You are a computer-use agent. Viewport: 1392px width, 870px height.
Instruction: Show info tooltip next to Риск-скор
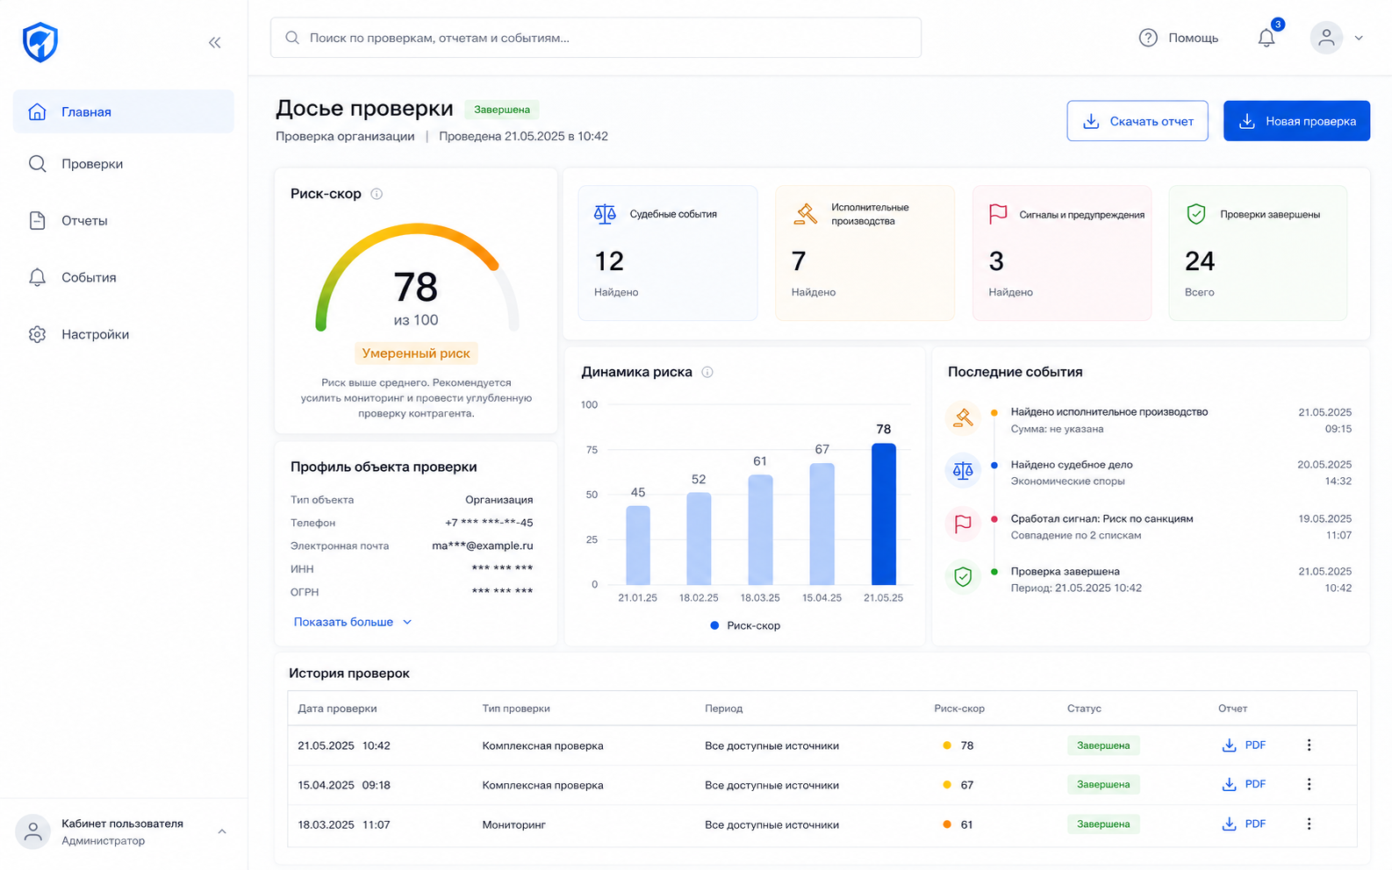pyautogui.click(x=377, y=194)
